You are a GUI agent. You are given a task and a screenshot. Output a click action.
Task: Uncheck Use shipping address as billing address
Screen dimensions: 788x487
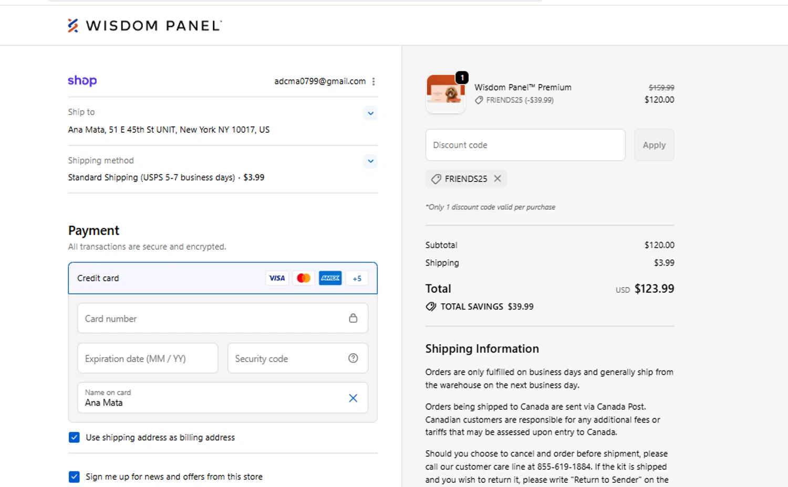point(74,437)
